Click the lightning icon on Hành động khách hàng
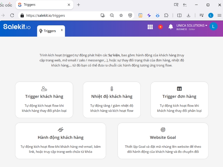This screenshot has width=223, height=167. click(x=61, y=129)
